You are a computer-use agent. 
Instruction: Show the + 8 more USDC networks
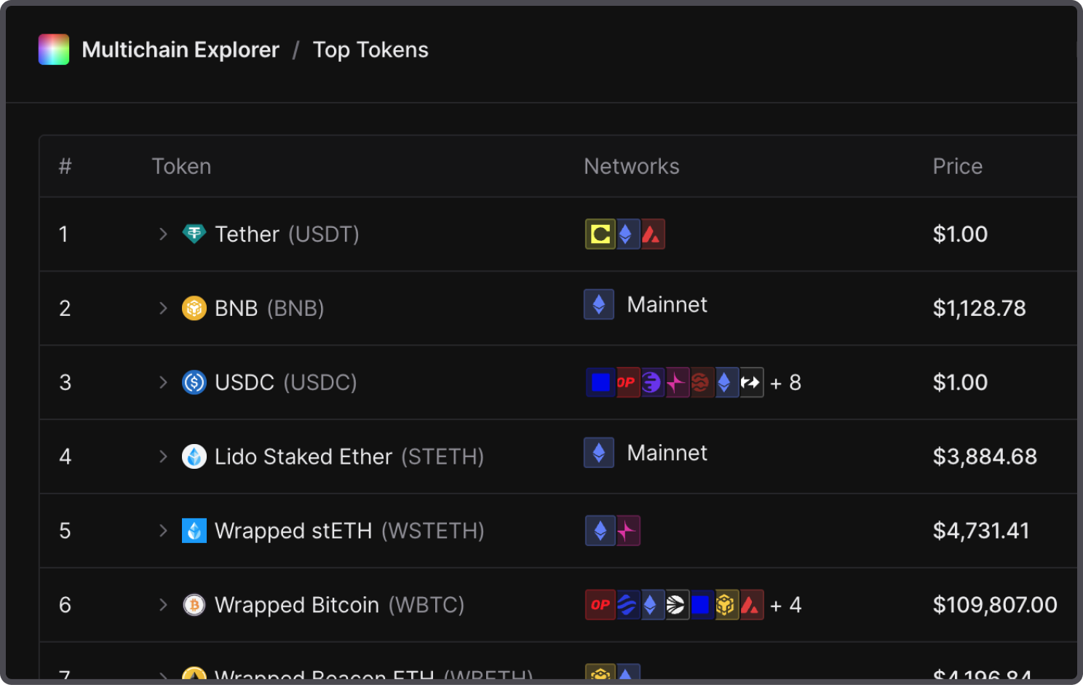[x=785, y=383]
